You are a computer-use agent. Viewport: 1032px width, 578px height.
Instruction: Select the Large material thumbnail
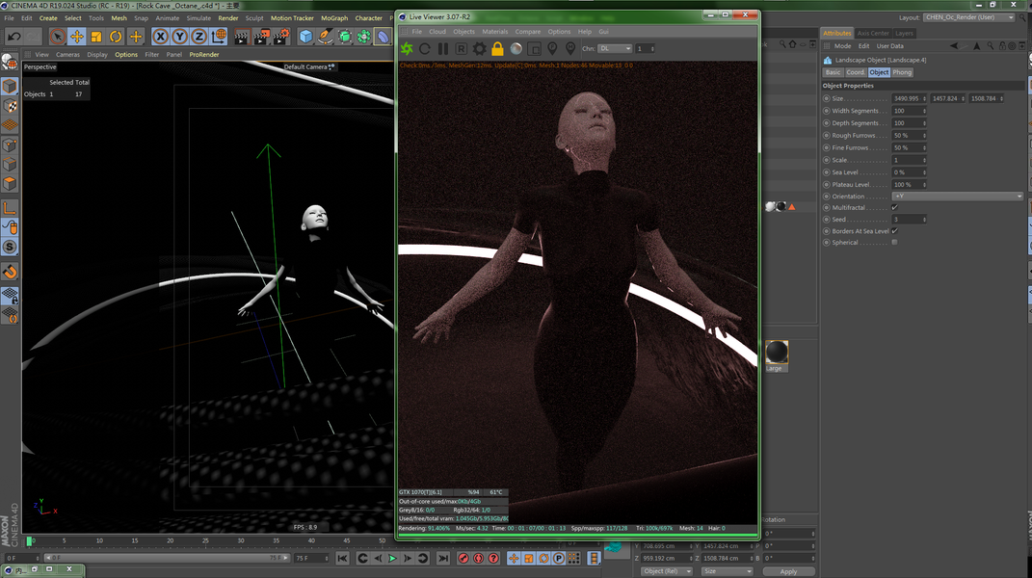pos(777,353)
